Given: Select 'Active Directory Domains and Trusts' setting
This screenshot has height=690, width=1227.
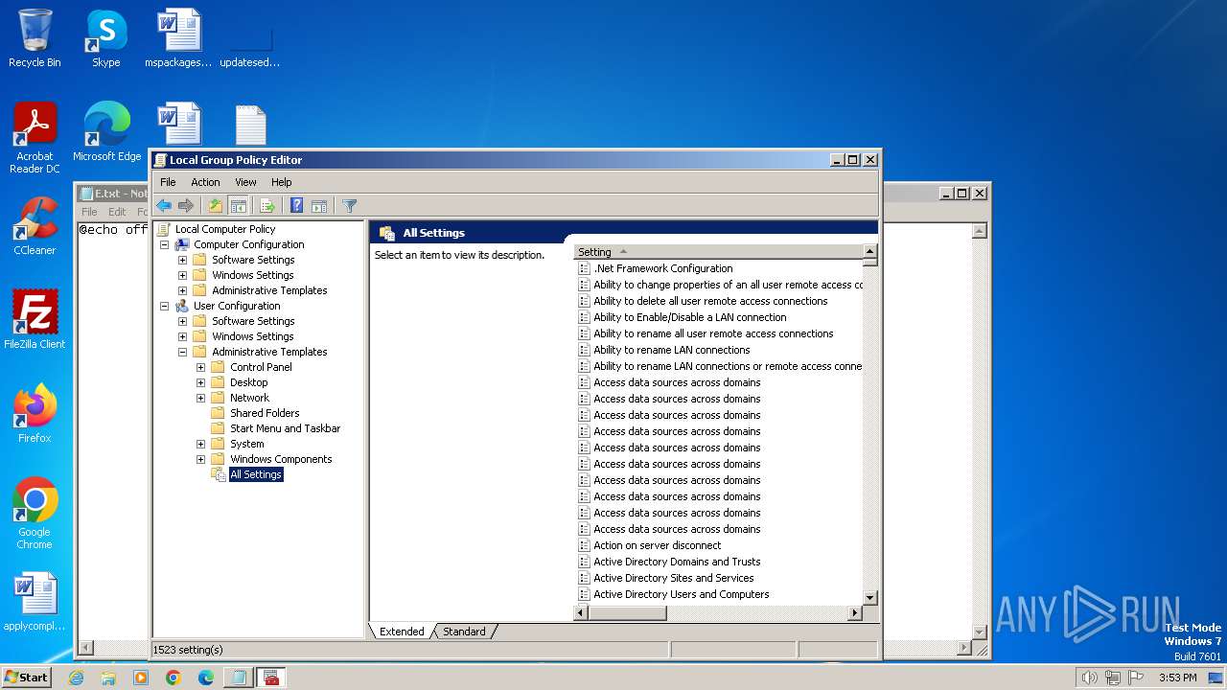Looking at the screenshot, I should coord(677,562).
